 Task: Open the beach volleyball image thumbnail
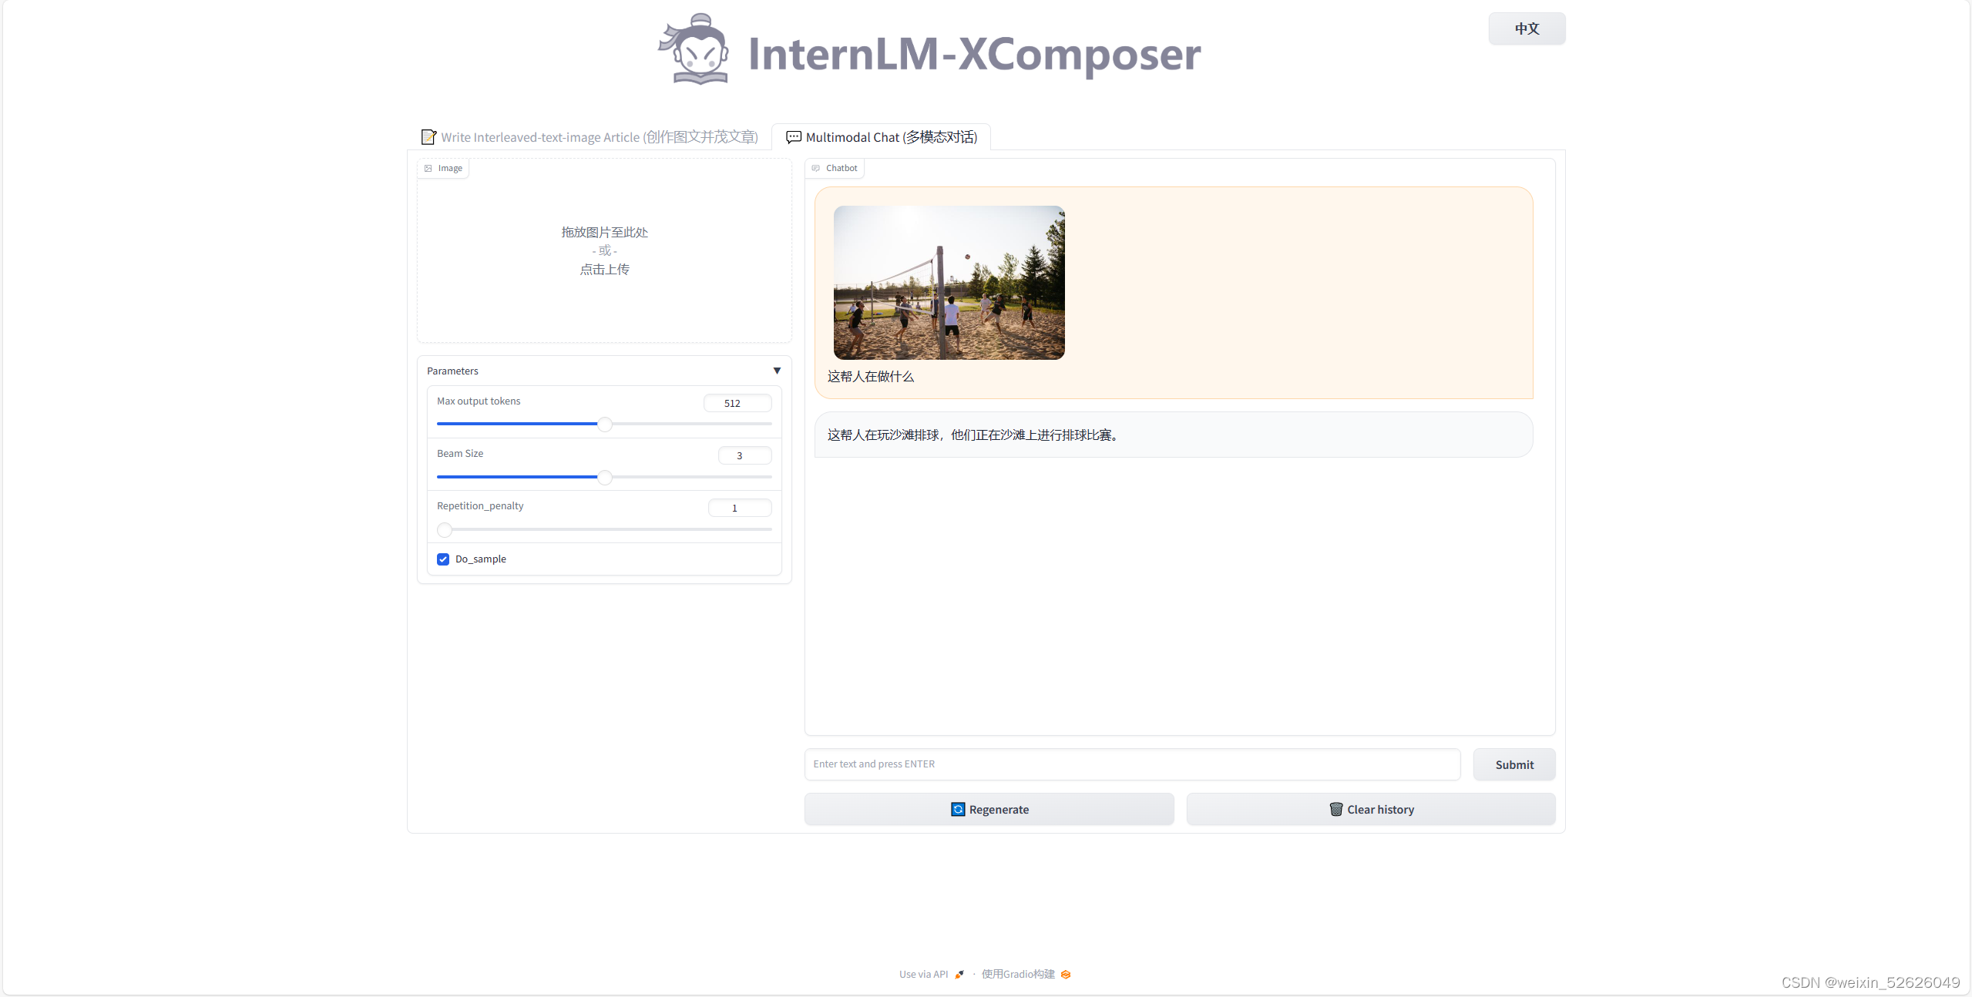coord(949,282)
